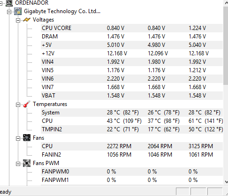The height and width of the screenshot is (196, 228).
Task: Select the VBAT voltage row
Action: click(x=132, y=96)
